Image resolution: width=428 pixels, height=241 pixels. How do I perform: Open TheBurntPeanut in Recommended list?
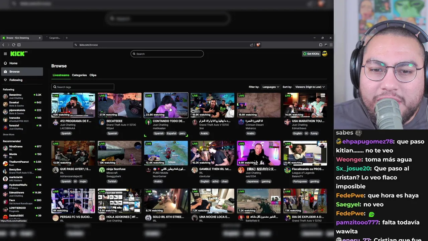point(22,163)
